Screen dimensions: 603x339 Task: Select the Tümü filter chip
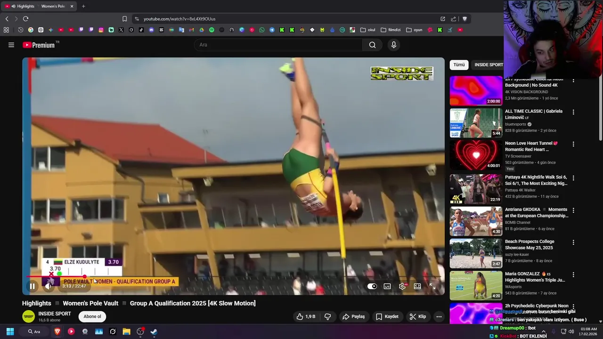pos(459,65)
